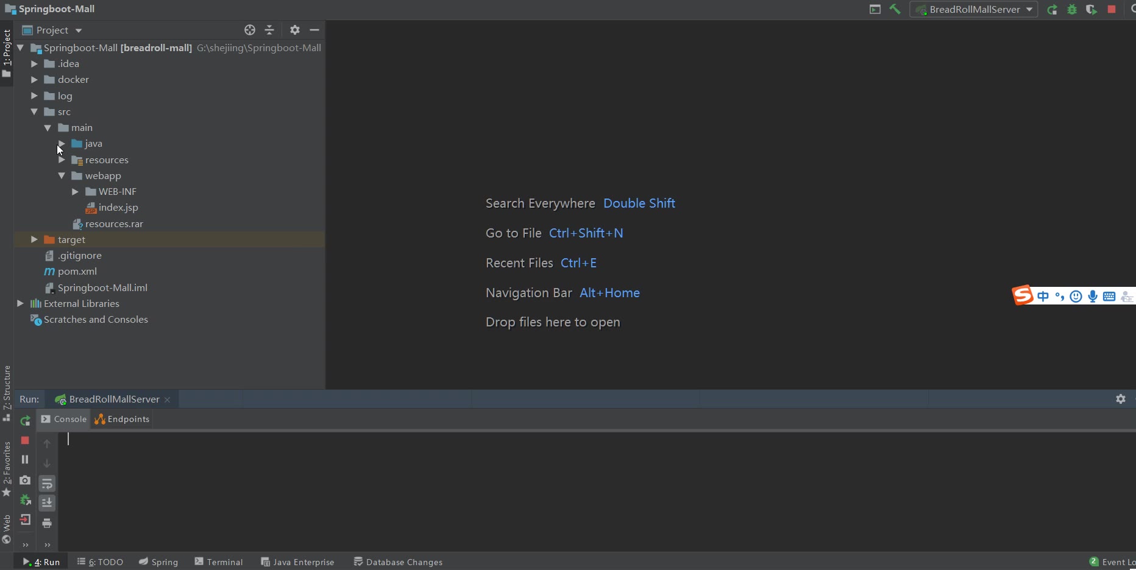Switch to the Endpoints tab
The image size is (1136, 570).
122,419
